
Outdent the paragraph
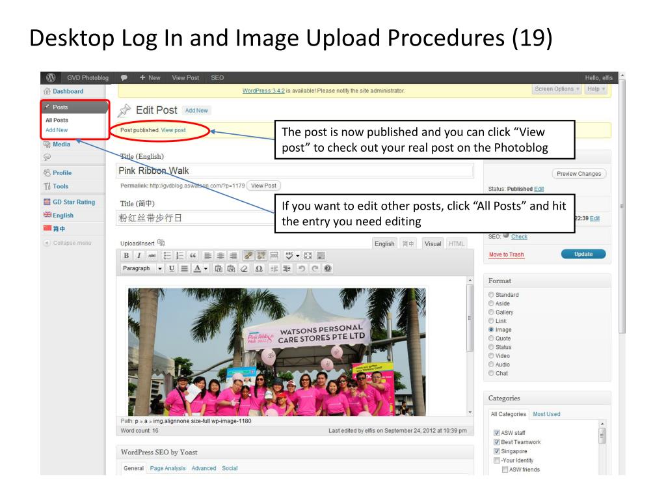tap(274, 268)
